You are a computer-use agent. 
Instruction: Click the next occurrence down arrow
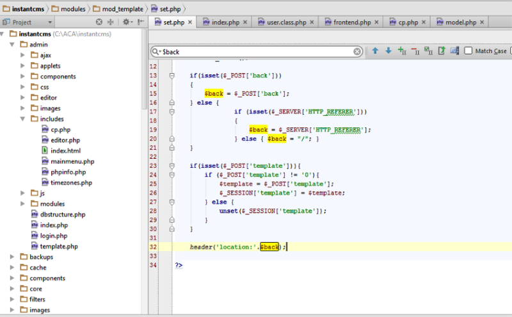[x=388, y=51]
